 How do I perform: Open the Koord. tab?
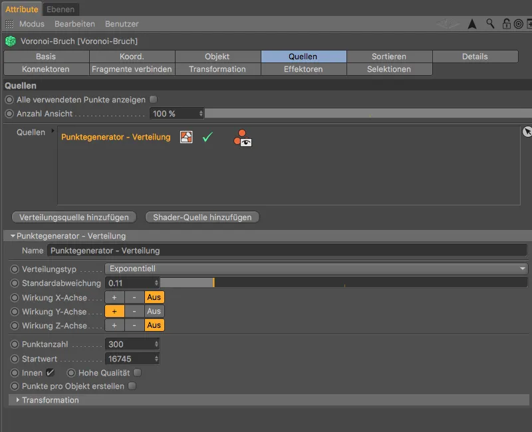click(x=132, y=56)
